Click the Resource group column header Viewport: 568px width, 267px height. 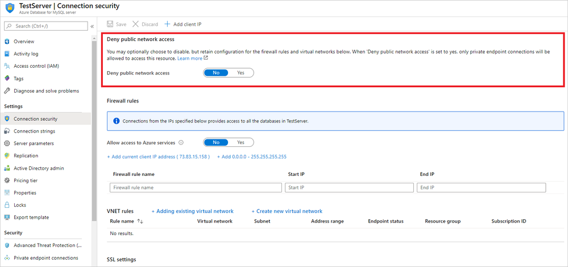[443, 221]
